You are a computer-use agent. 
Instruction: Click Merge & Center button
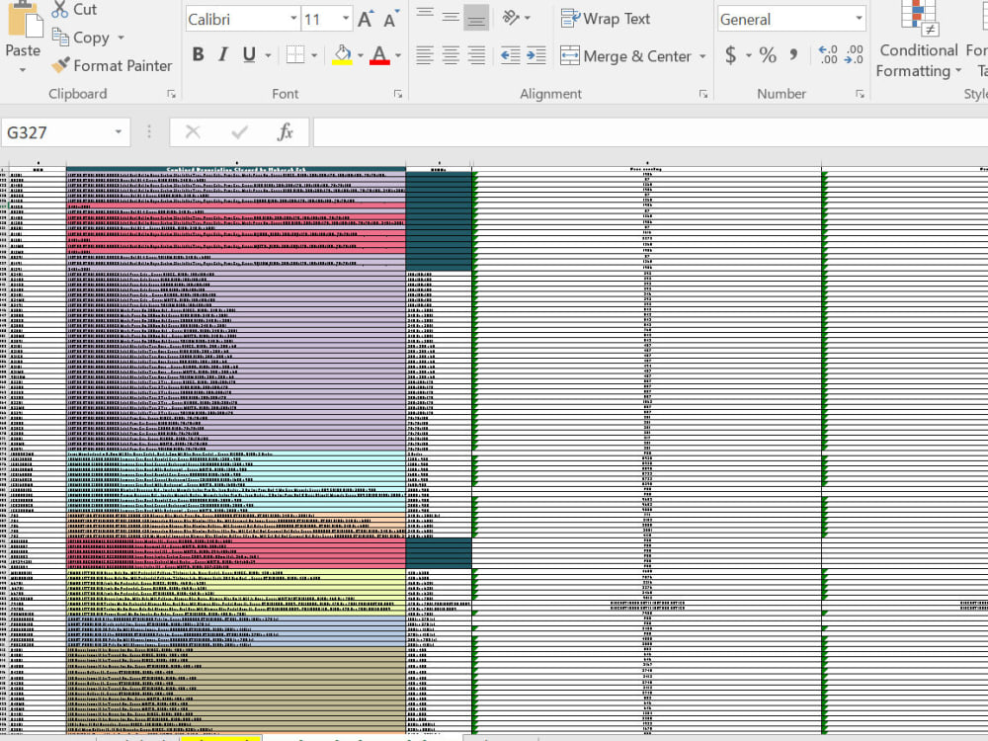click(x=625, y=56)
